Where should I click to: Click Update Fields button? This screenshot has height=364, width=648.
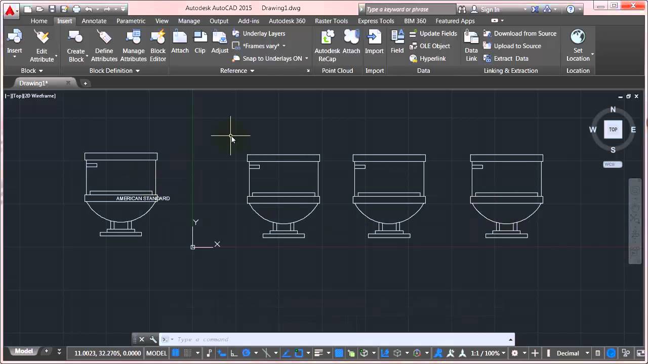433,33
